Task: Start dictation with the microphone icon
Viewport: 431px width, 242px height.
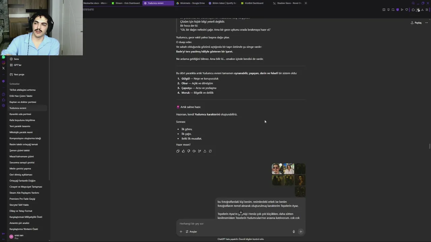Action: pos(294,232)
